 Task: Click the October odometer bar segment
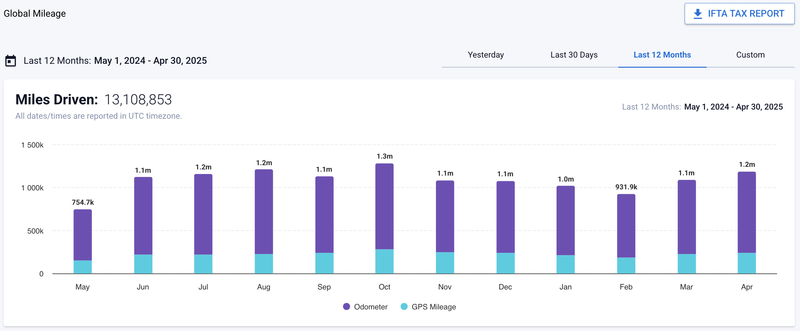coord(384,206)
